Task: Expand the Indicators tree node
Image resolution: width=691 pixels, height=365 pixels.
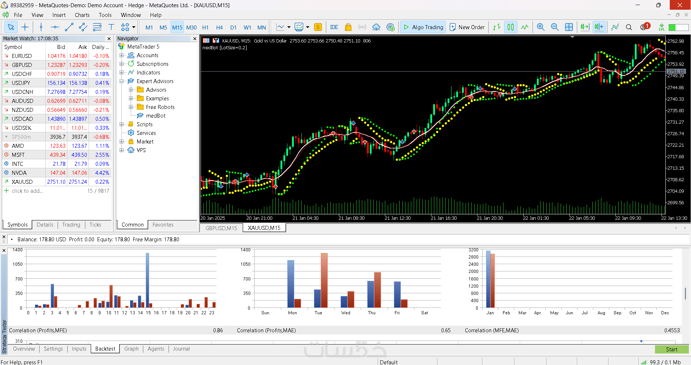Action: tap(122, 72)
